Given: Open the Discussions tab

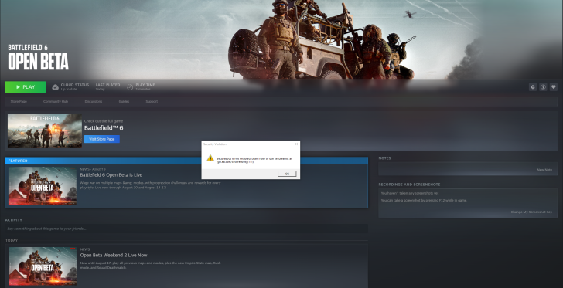Looking at the screenshot, I should coord(94,101).
